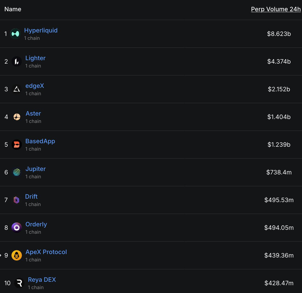Click "1 chain" under Aster

33,121
